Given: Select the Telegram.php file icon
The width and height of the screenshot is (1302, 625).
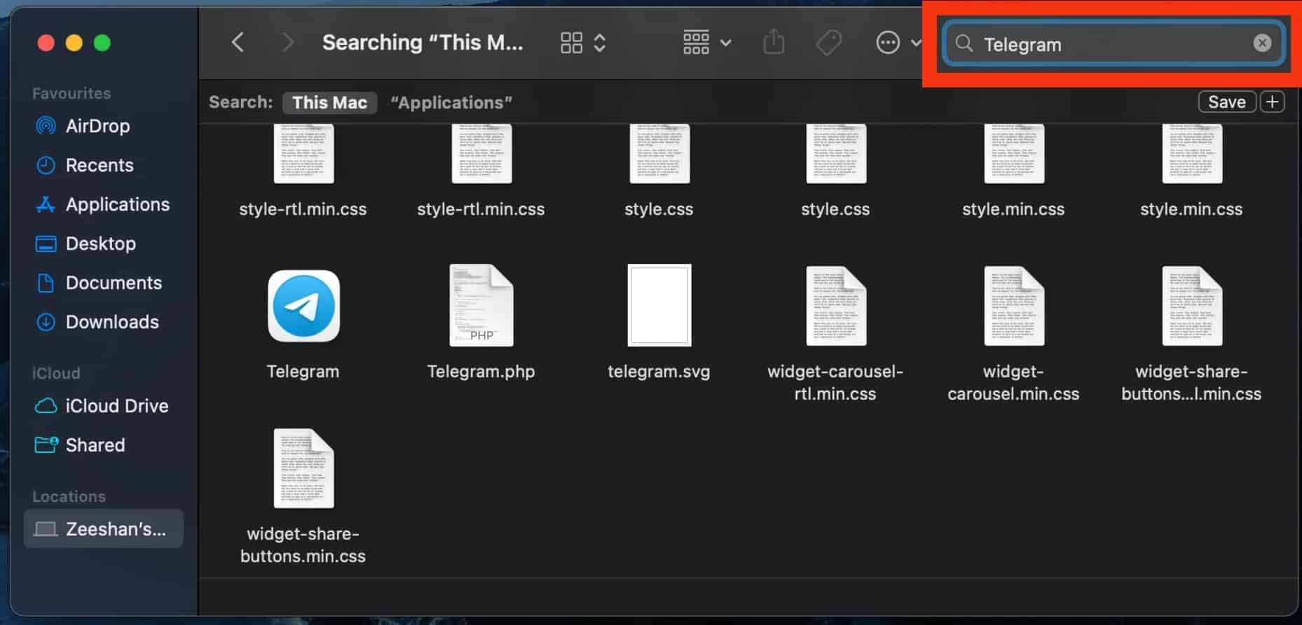Looking at the screenshot, I should [x=481, y=305].
